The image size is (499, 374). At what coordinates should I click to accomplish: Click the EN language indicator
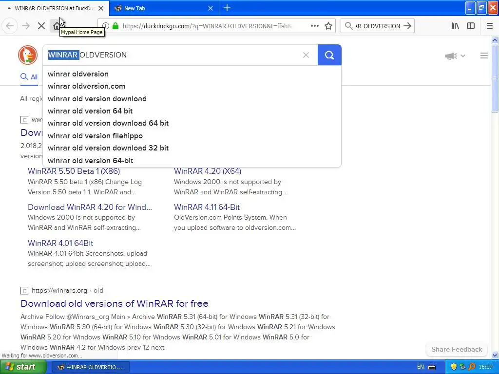pyautogui.click(x=421, y=367)
